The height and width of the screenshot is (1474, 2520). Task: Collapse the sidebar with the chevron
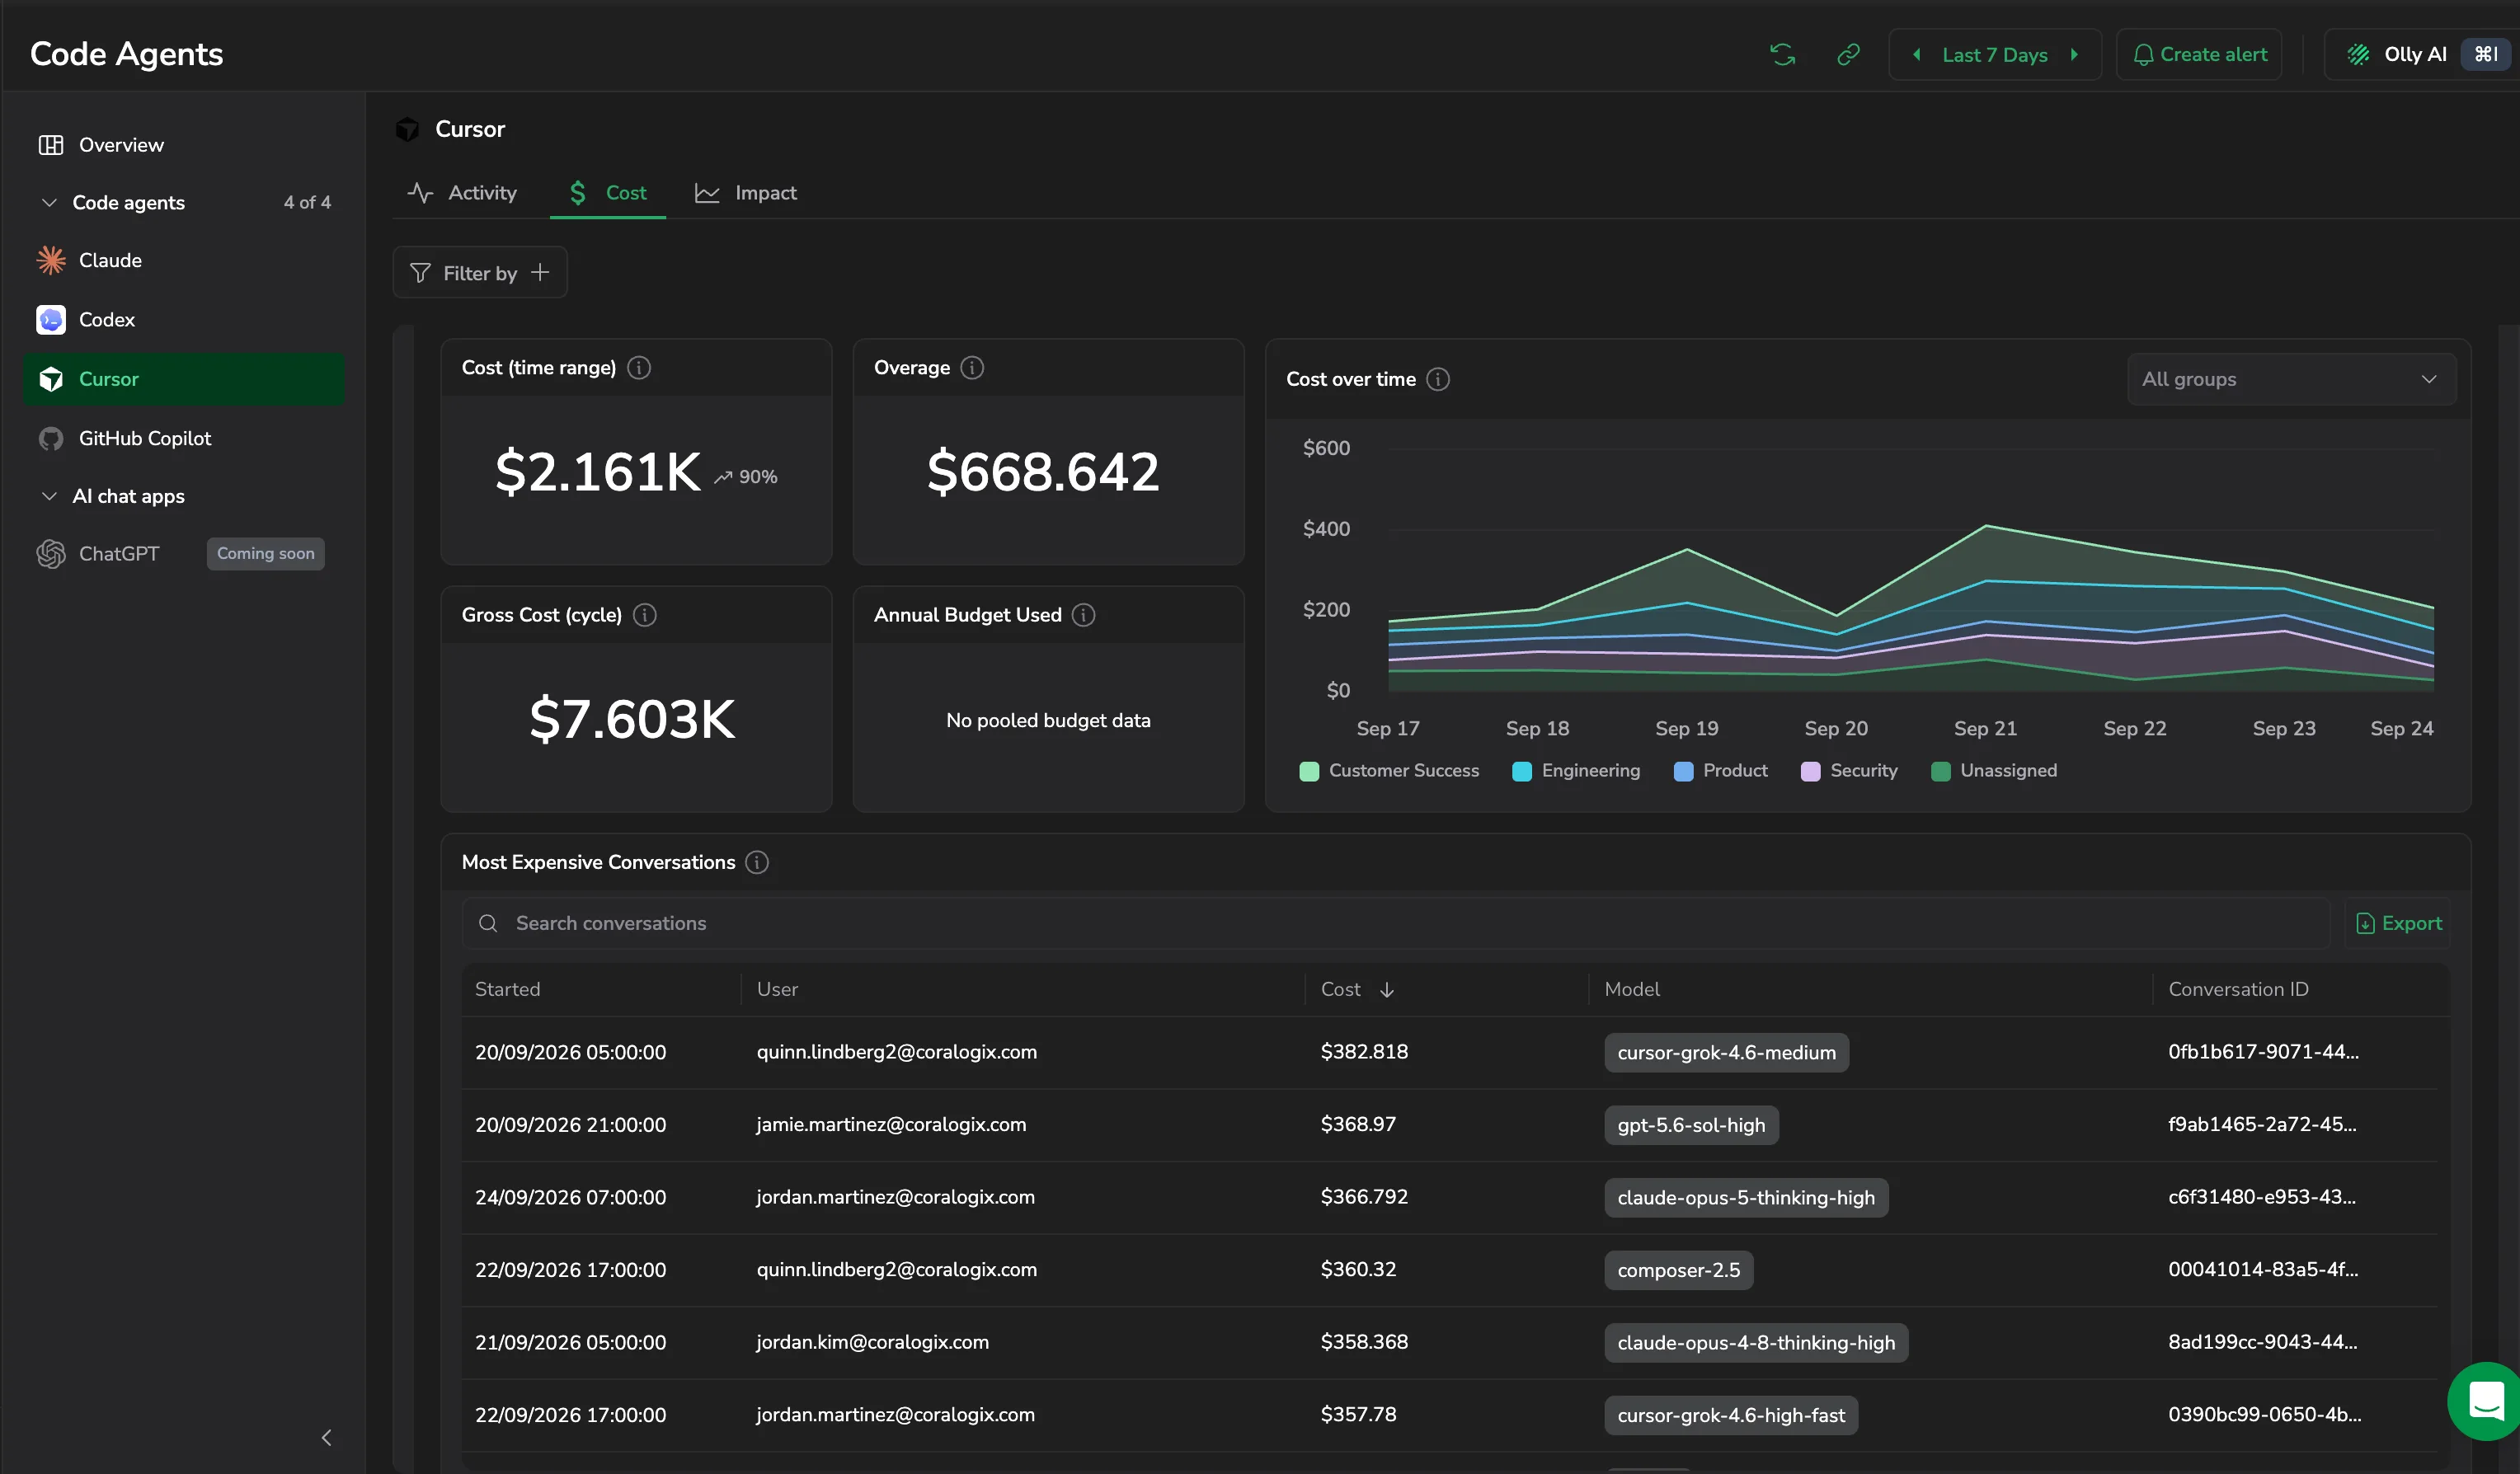coord(326,1437)
